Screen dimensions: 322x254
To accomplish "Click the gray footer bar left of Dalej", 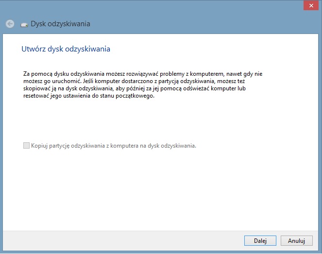I will tap(123, 240).
